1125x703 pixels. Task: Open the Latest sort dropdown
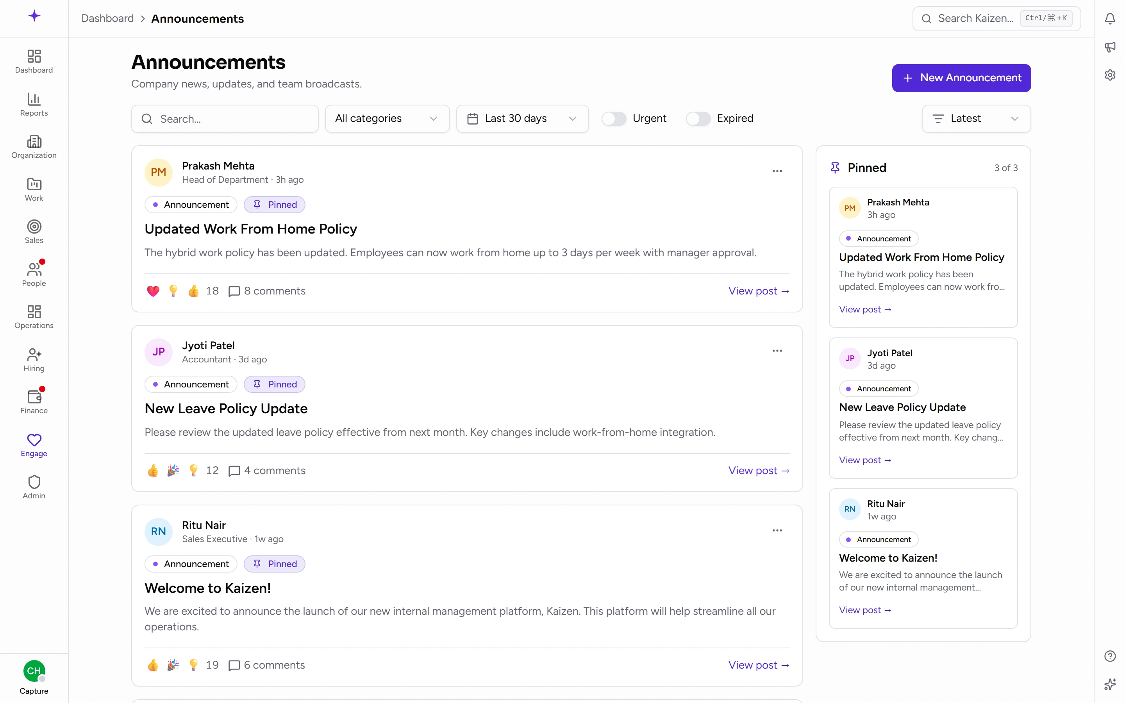[x=976, y=119]
